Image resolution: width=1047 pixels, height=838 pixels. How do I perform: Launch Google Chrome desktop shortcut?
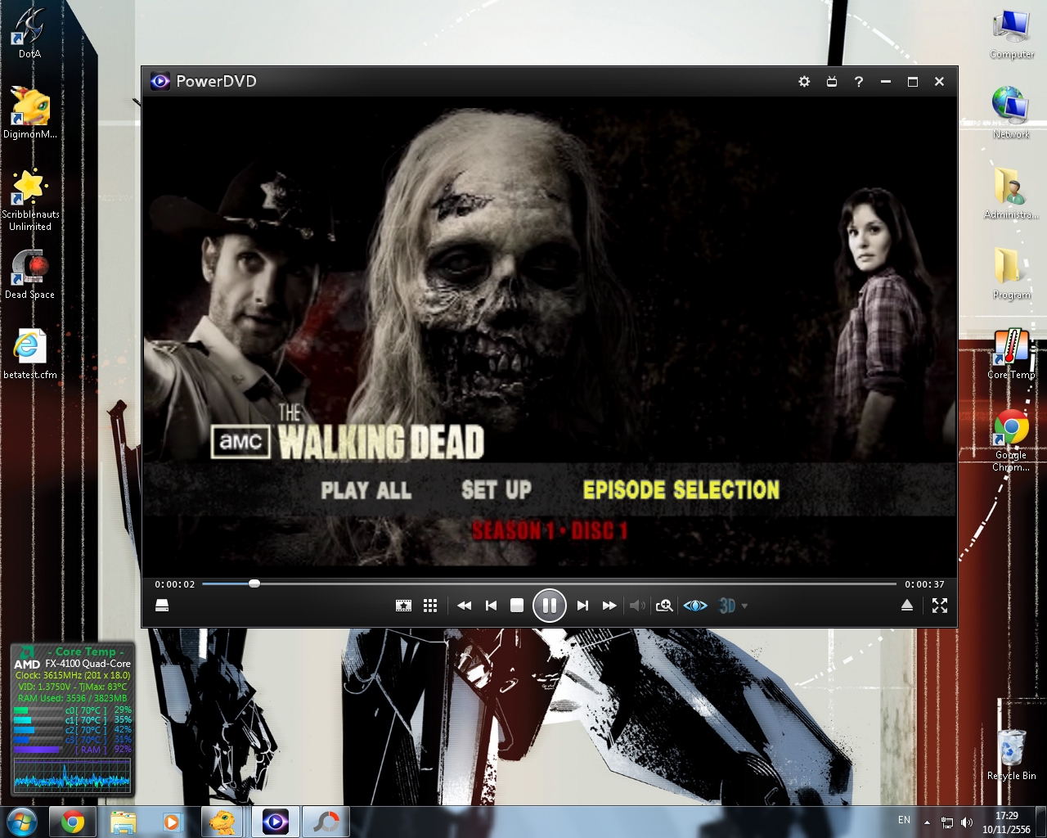pyautogui.click(x=1011, y=440)
